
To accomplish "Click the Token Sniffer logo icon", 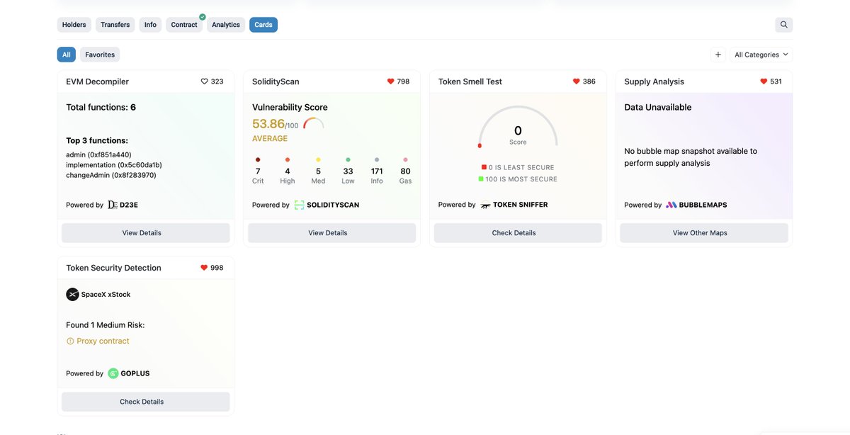I will [485, 205].
